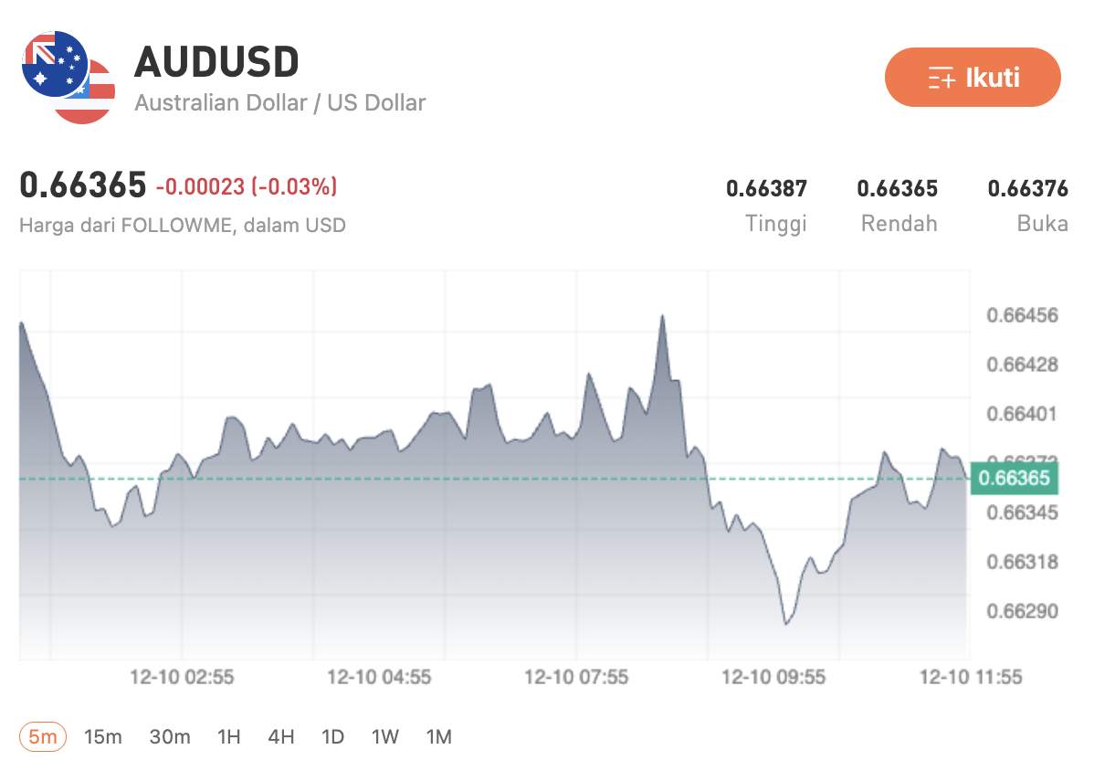Switch to the 30m timeframe
1094x771 pixels.
pyautogui.click(x=169, y=736)
